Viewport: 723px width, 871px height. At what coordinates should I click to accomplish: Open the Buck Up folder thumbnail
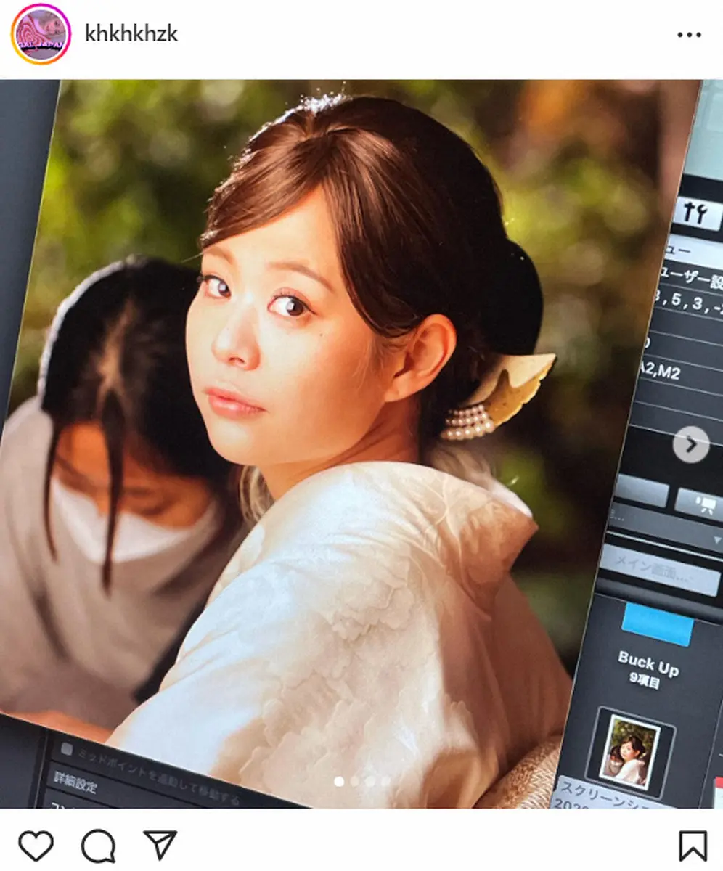point(630,753)
